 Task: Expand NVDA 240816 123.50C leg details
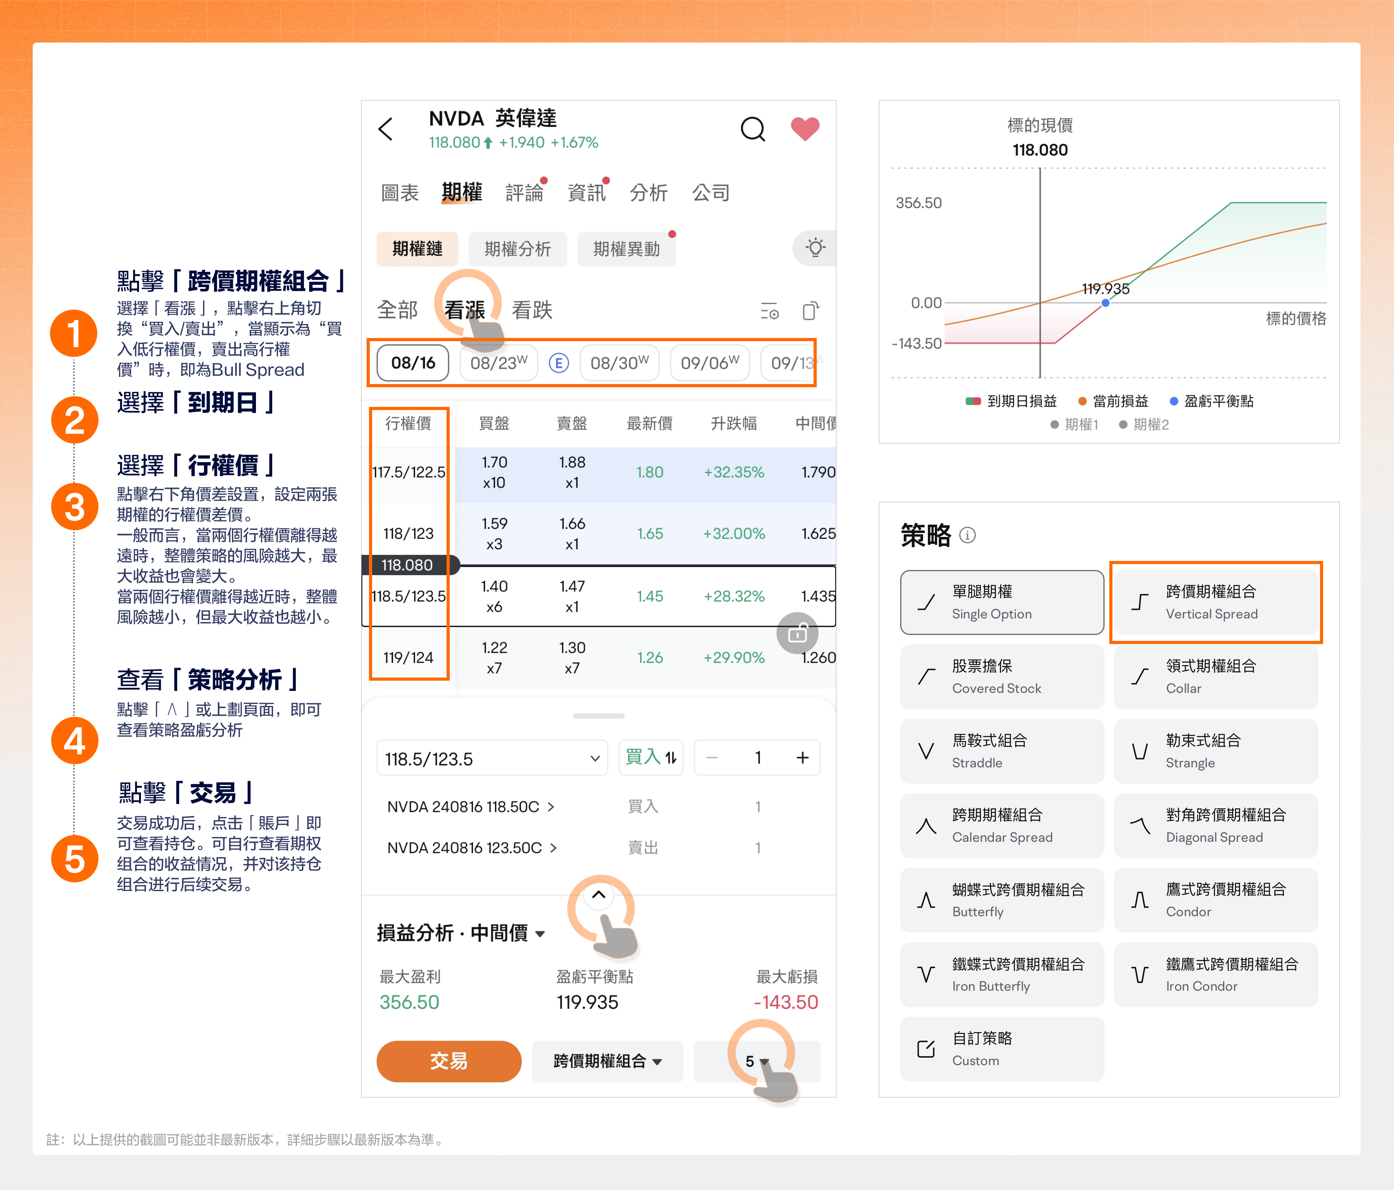[472, 848]
